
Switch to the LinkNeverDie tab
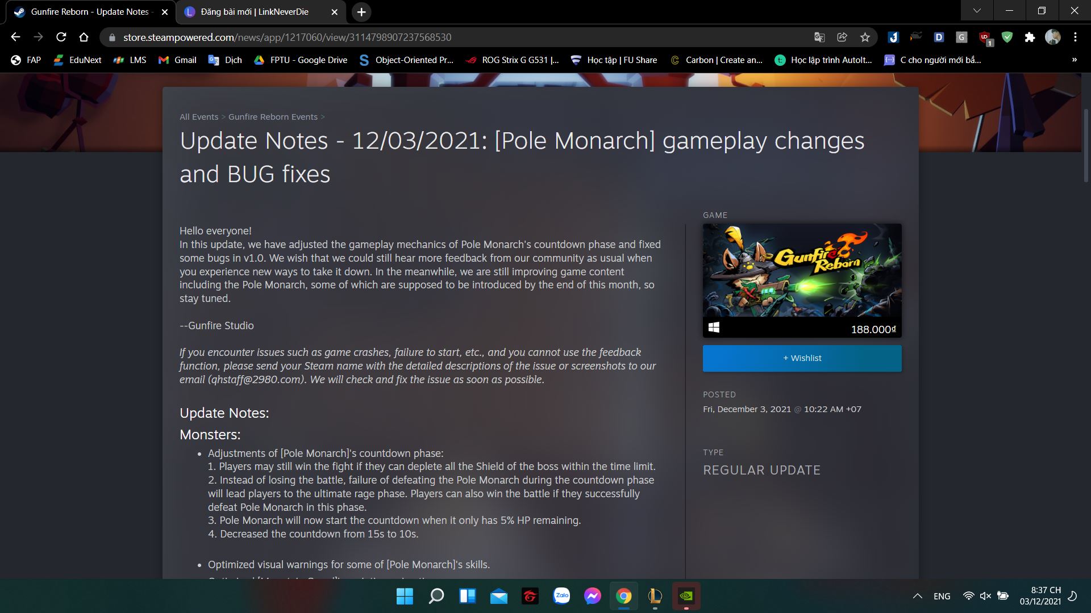(254, 12)
